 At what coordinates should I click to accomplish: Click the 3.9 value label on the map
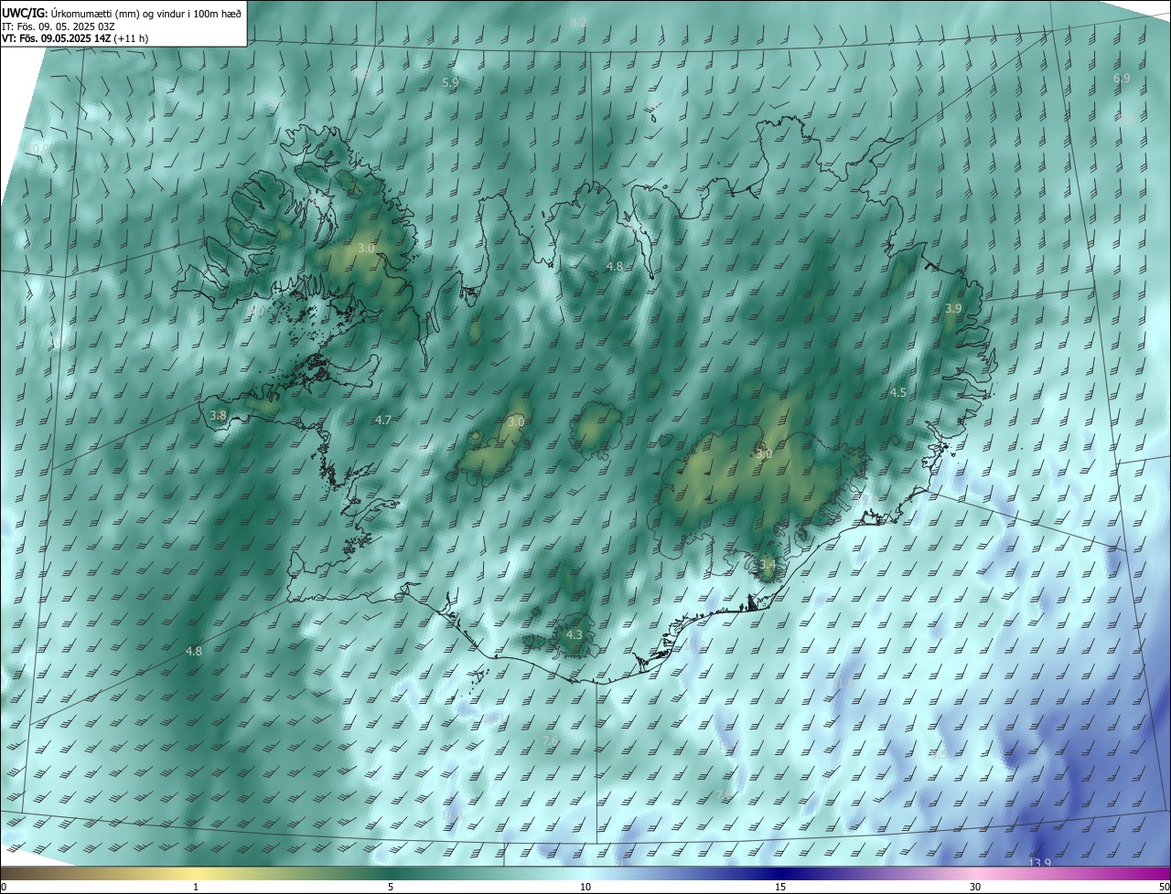click(953, 309)
